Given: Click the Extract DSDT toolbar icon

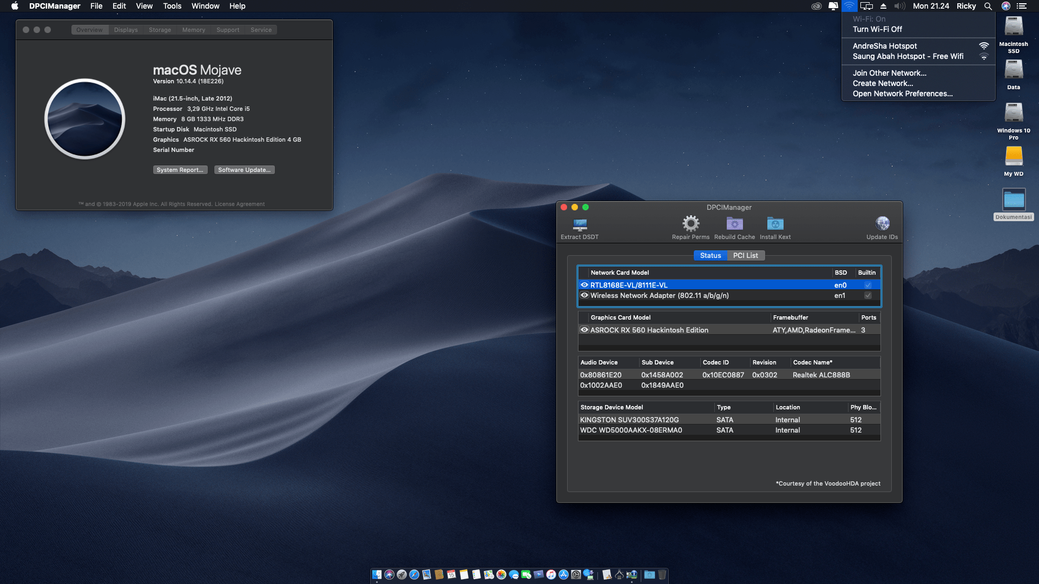Looking at the screenshot, I should tap(580, 224).
